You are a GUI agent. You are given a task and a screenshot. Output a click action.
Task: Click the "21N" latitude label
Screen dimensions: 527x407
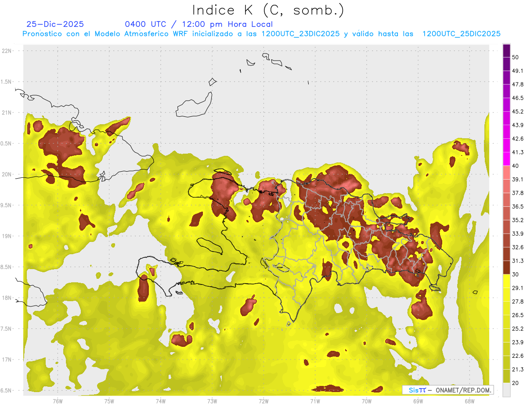(x=7, y=112)
